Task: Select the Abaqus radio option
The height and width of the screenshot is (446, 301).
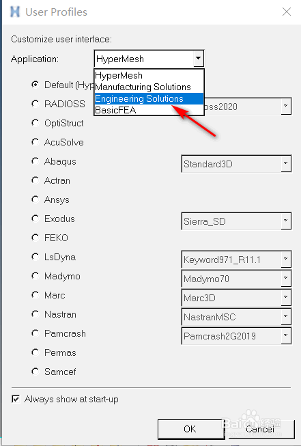Action: pyautogui.click(x=35, y=161)
